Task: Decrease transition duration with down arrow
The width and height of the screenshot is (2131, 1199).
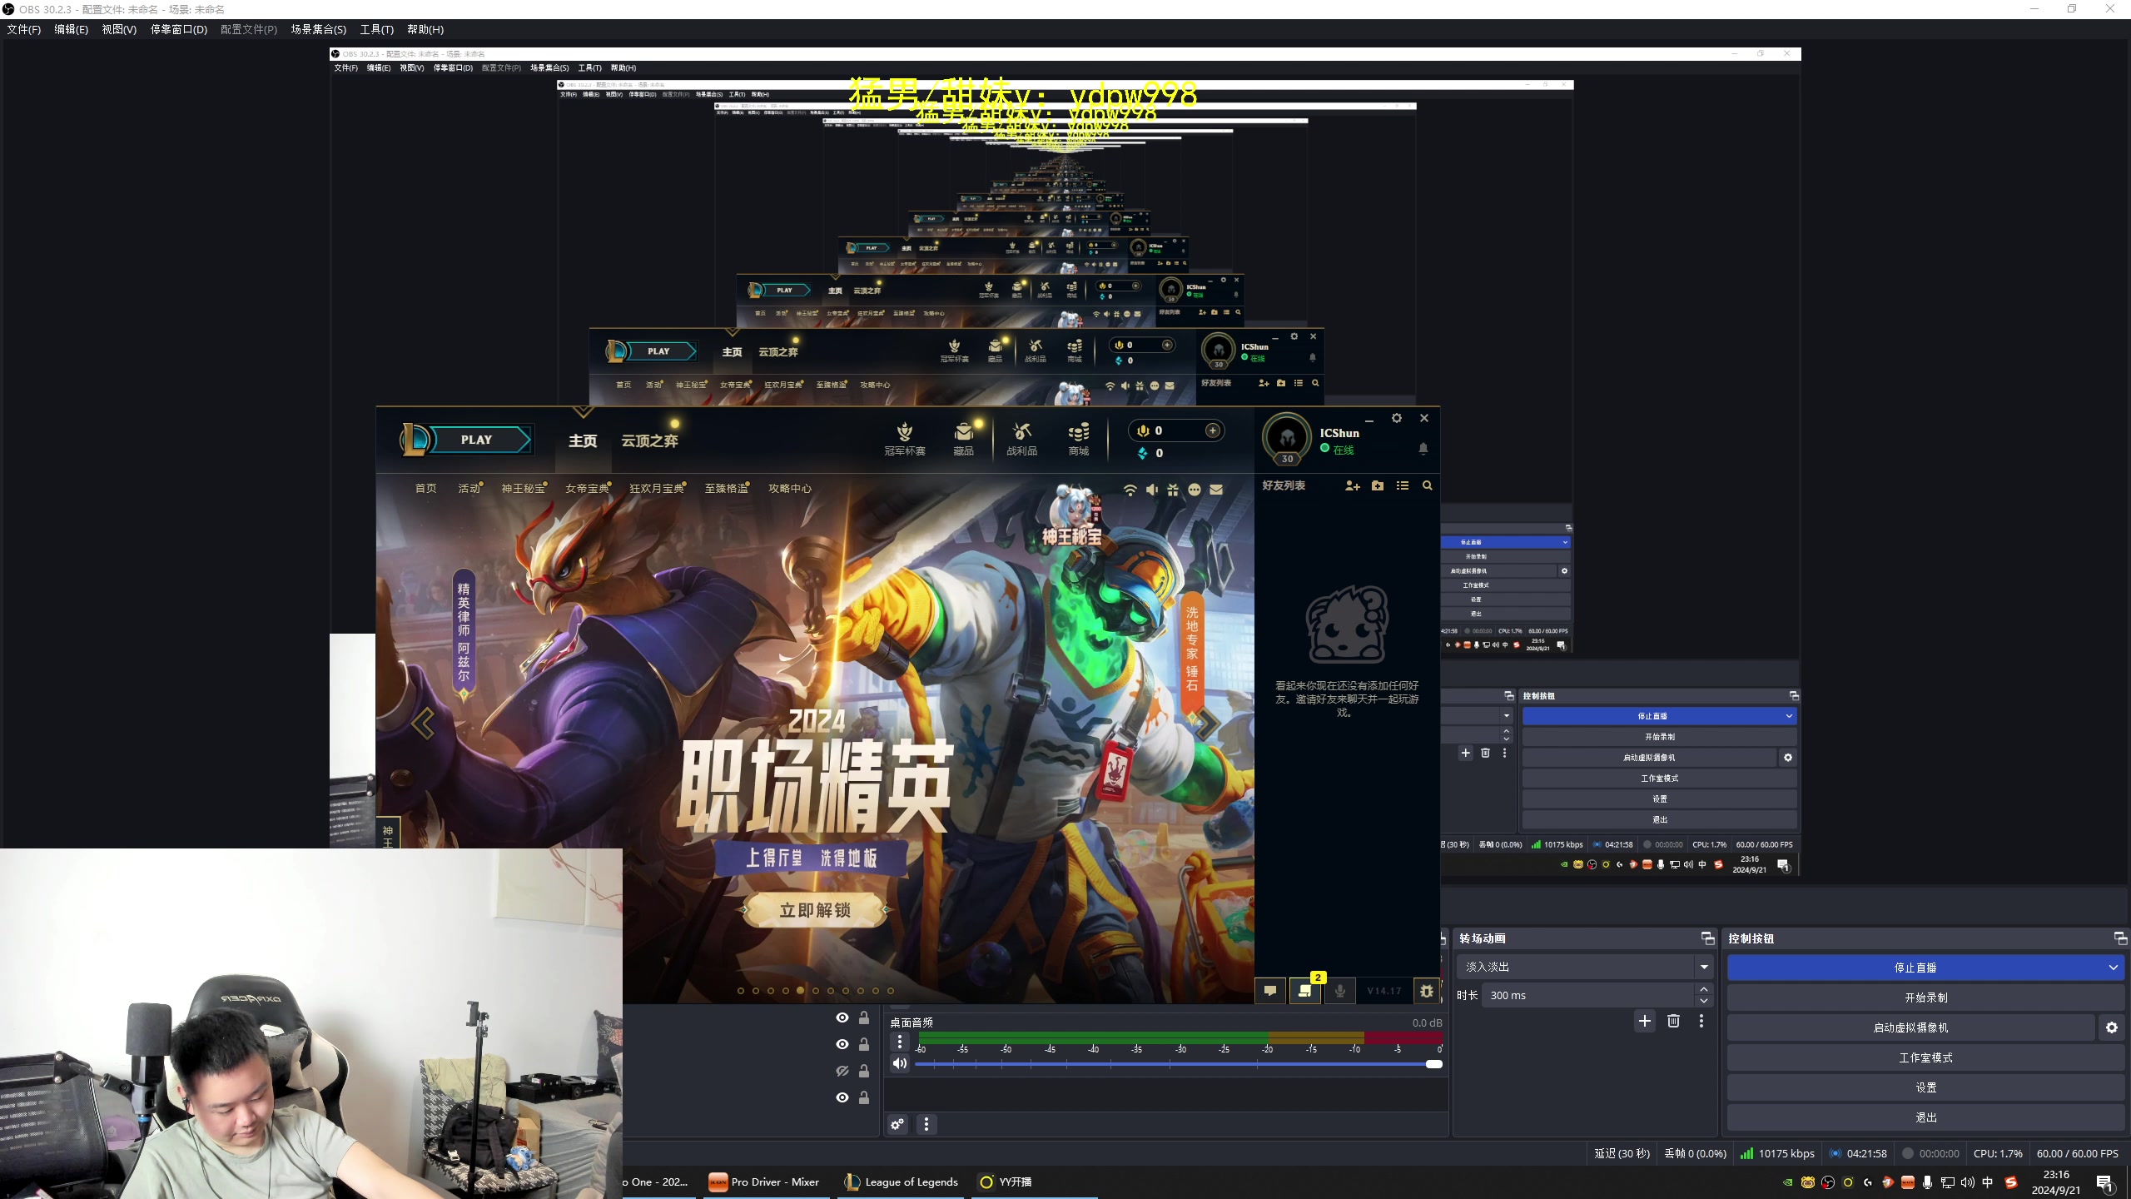Action: pyautogui.click(x=1704, y=1001)
